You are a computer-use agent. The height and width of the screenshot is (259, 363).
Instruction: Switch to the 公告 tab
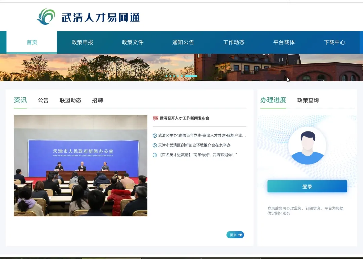[43, 100]
